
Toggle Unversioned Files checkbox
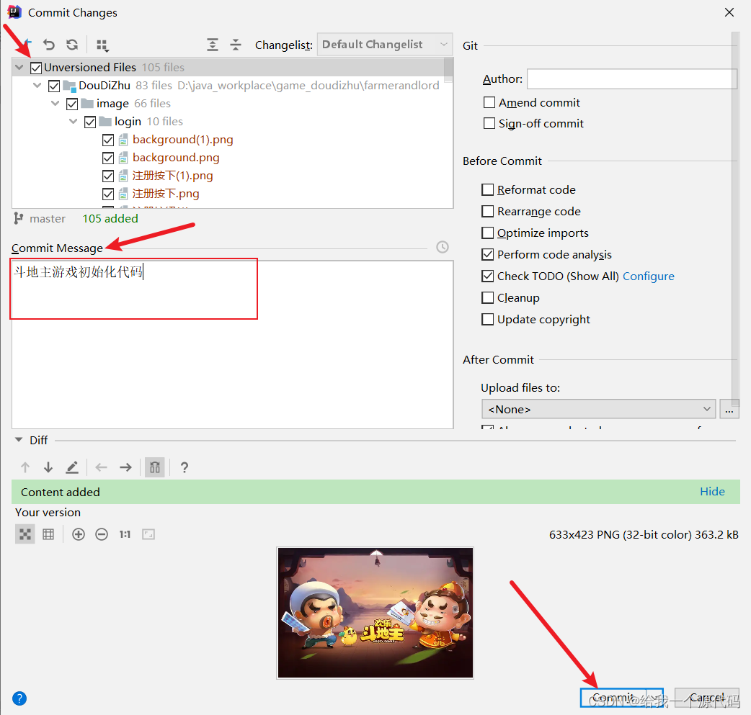click(36, 68)
